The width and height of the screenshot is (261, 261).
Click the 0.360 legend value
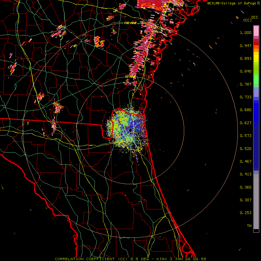click(x=246, y=187)
